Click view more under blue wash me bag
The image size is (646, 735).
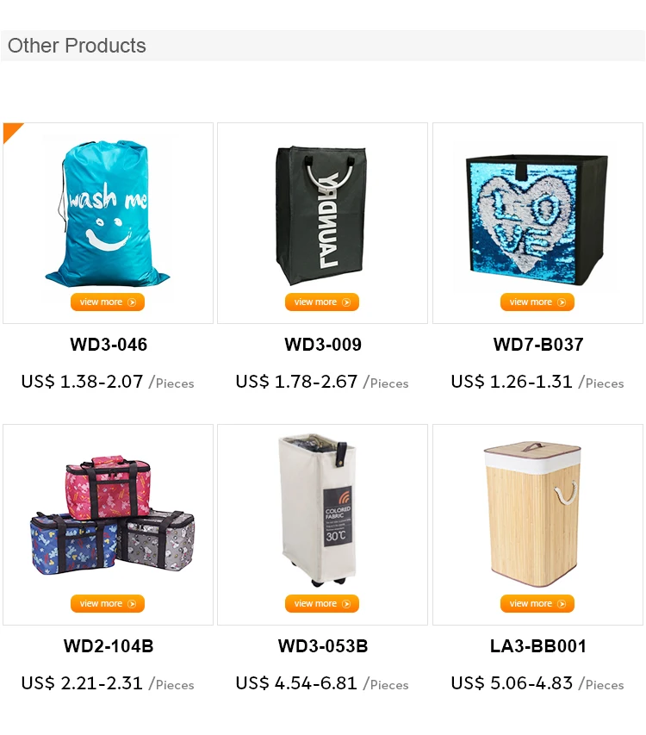pyautogui.click(x=108, y=302)
